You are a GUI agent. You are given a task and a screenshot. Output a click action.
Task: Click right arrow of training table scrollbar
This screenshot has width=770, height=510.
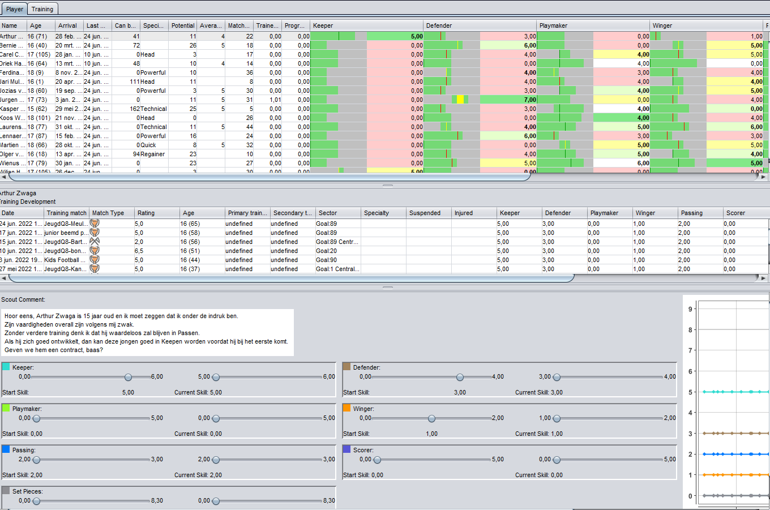pyautogui.click(x=763, y=278)
